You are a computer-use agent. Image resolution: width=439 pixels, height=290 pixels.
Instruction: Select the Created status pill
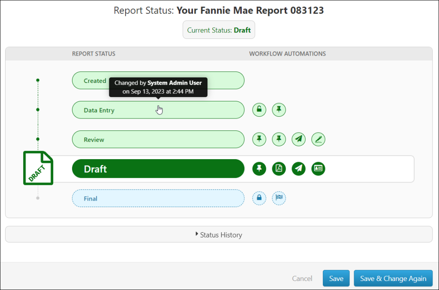(158, 80)
